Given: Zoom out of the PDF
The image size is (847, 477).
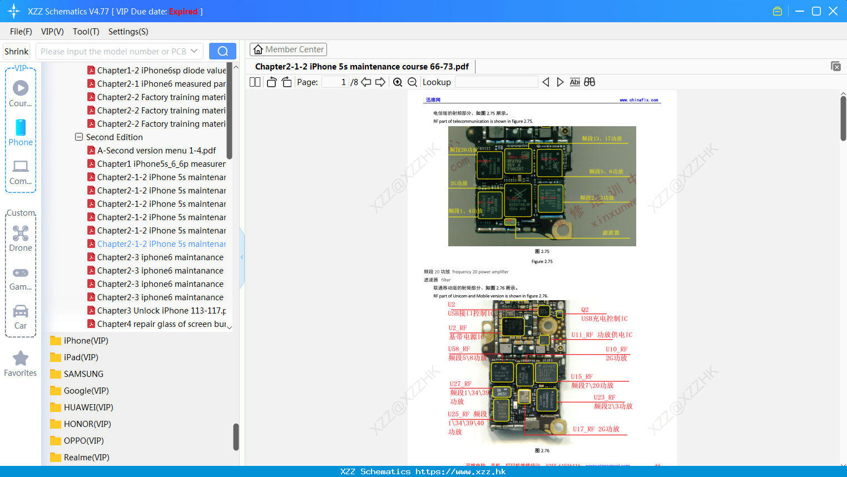Looking at the screenshot, I should point(412,82).
